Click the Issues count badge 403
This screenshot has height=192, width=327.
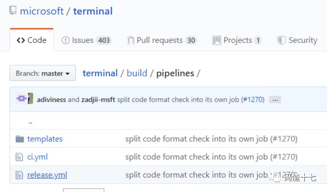(104, 40)
